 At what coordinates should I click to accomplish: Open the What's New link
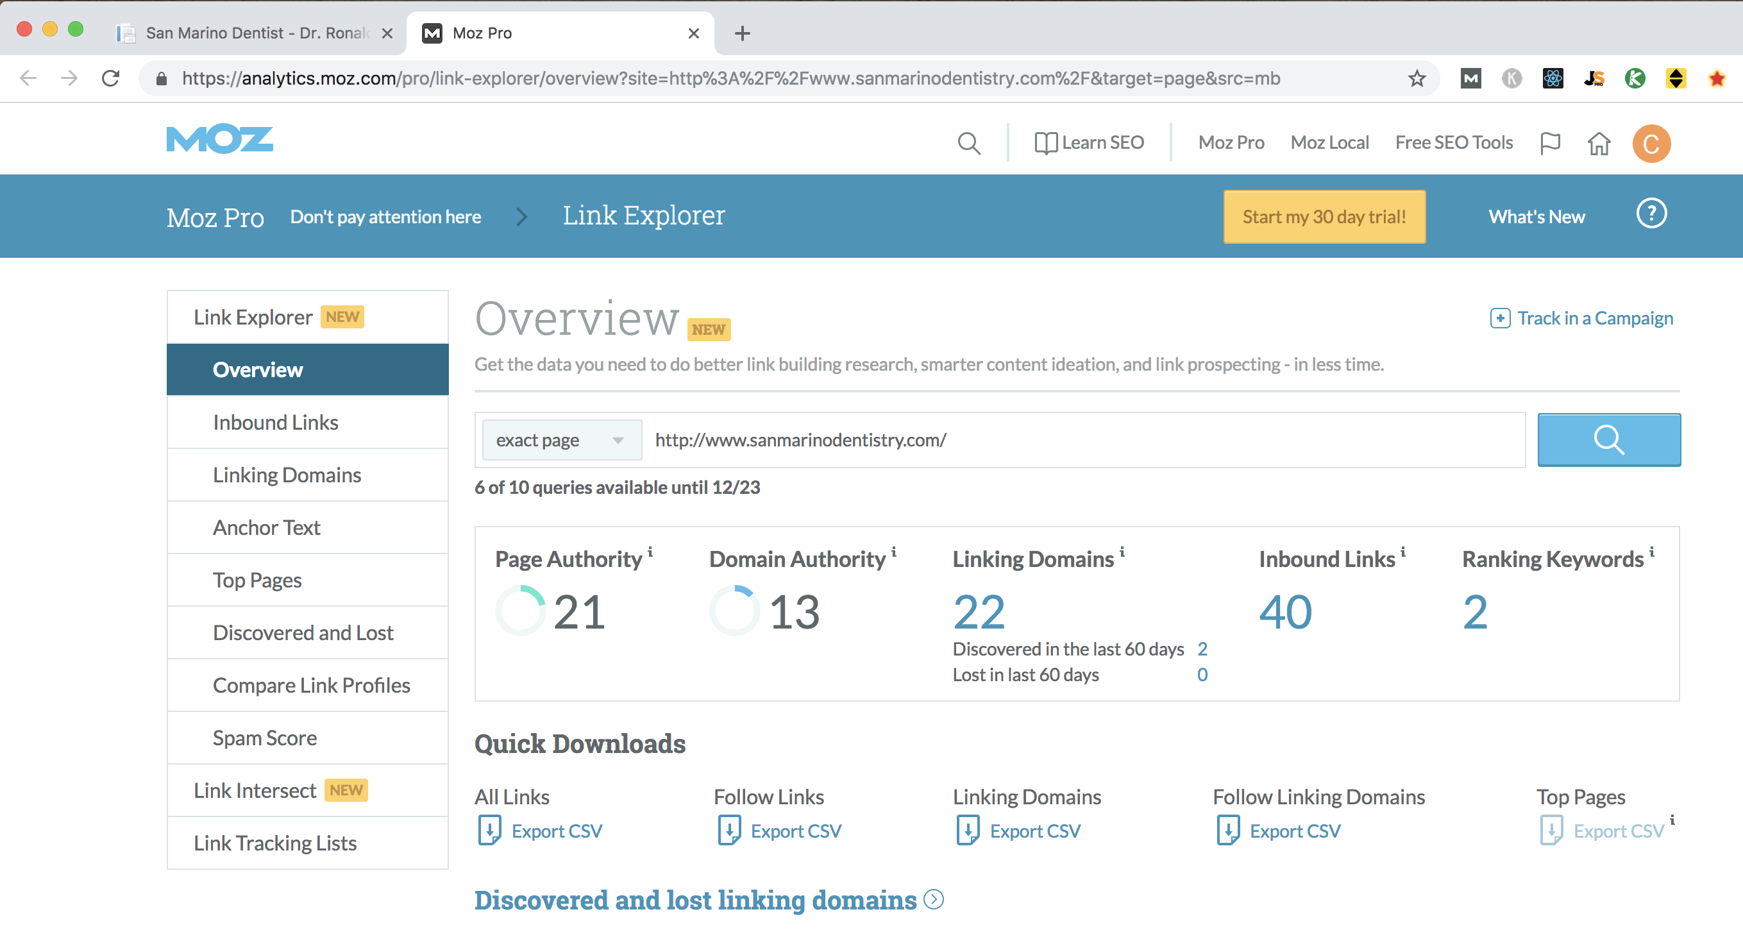click(x=1537, y=217)
